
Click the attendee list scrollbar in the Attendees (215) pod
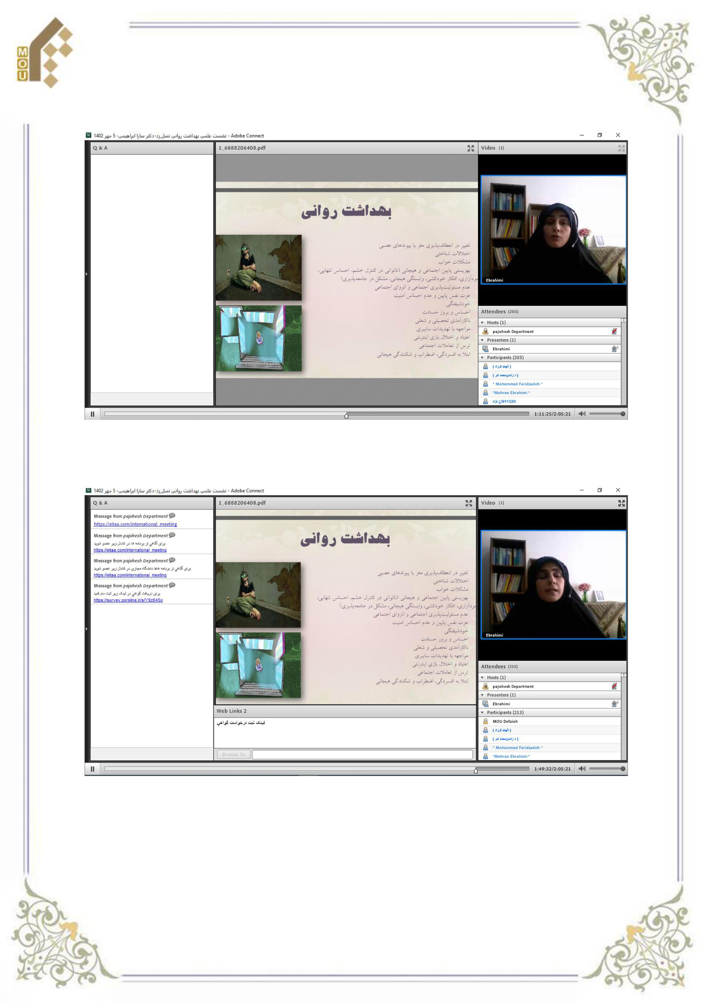tap(624, 717)
